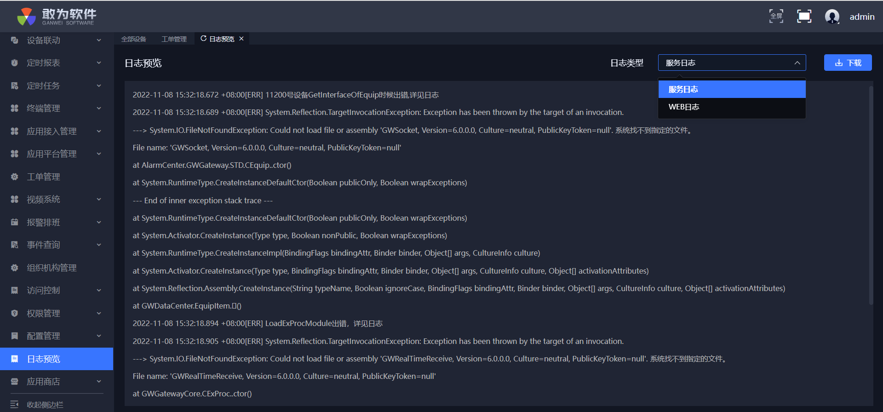883x412 pixels.
Task: Expand the 权限管理 menu chevron
Action: (99, 313)
